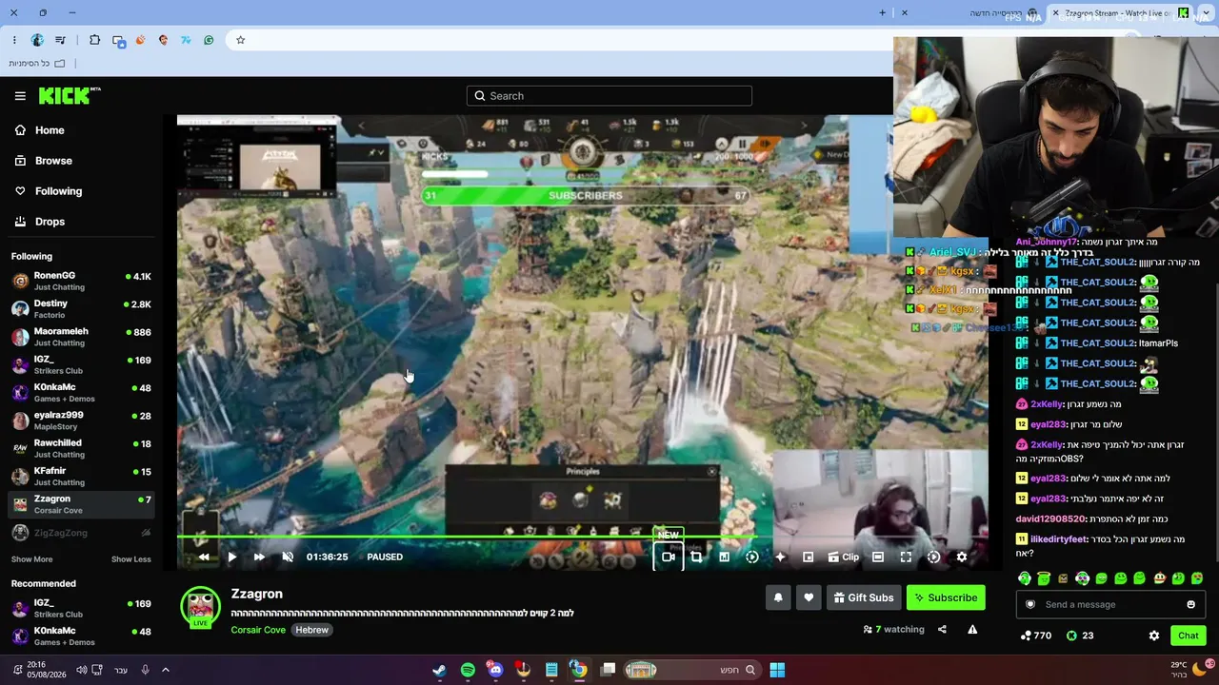The height and width of the screenshot is (685, 1219).
Task: Focus the Kick search box
Action: tap(609, 96)
